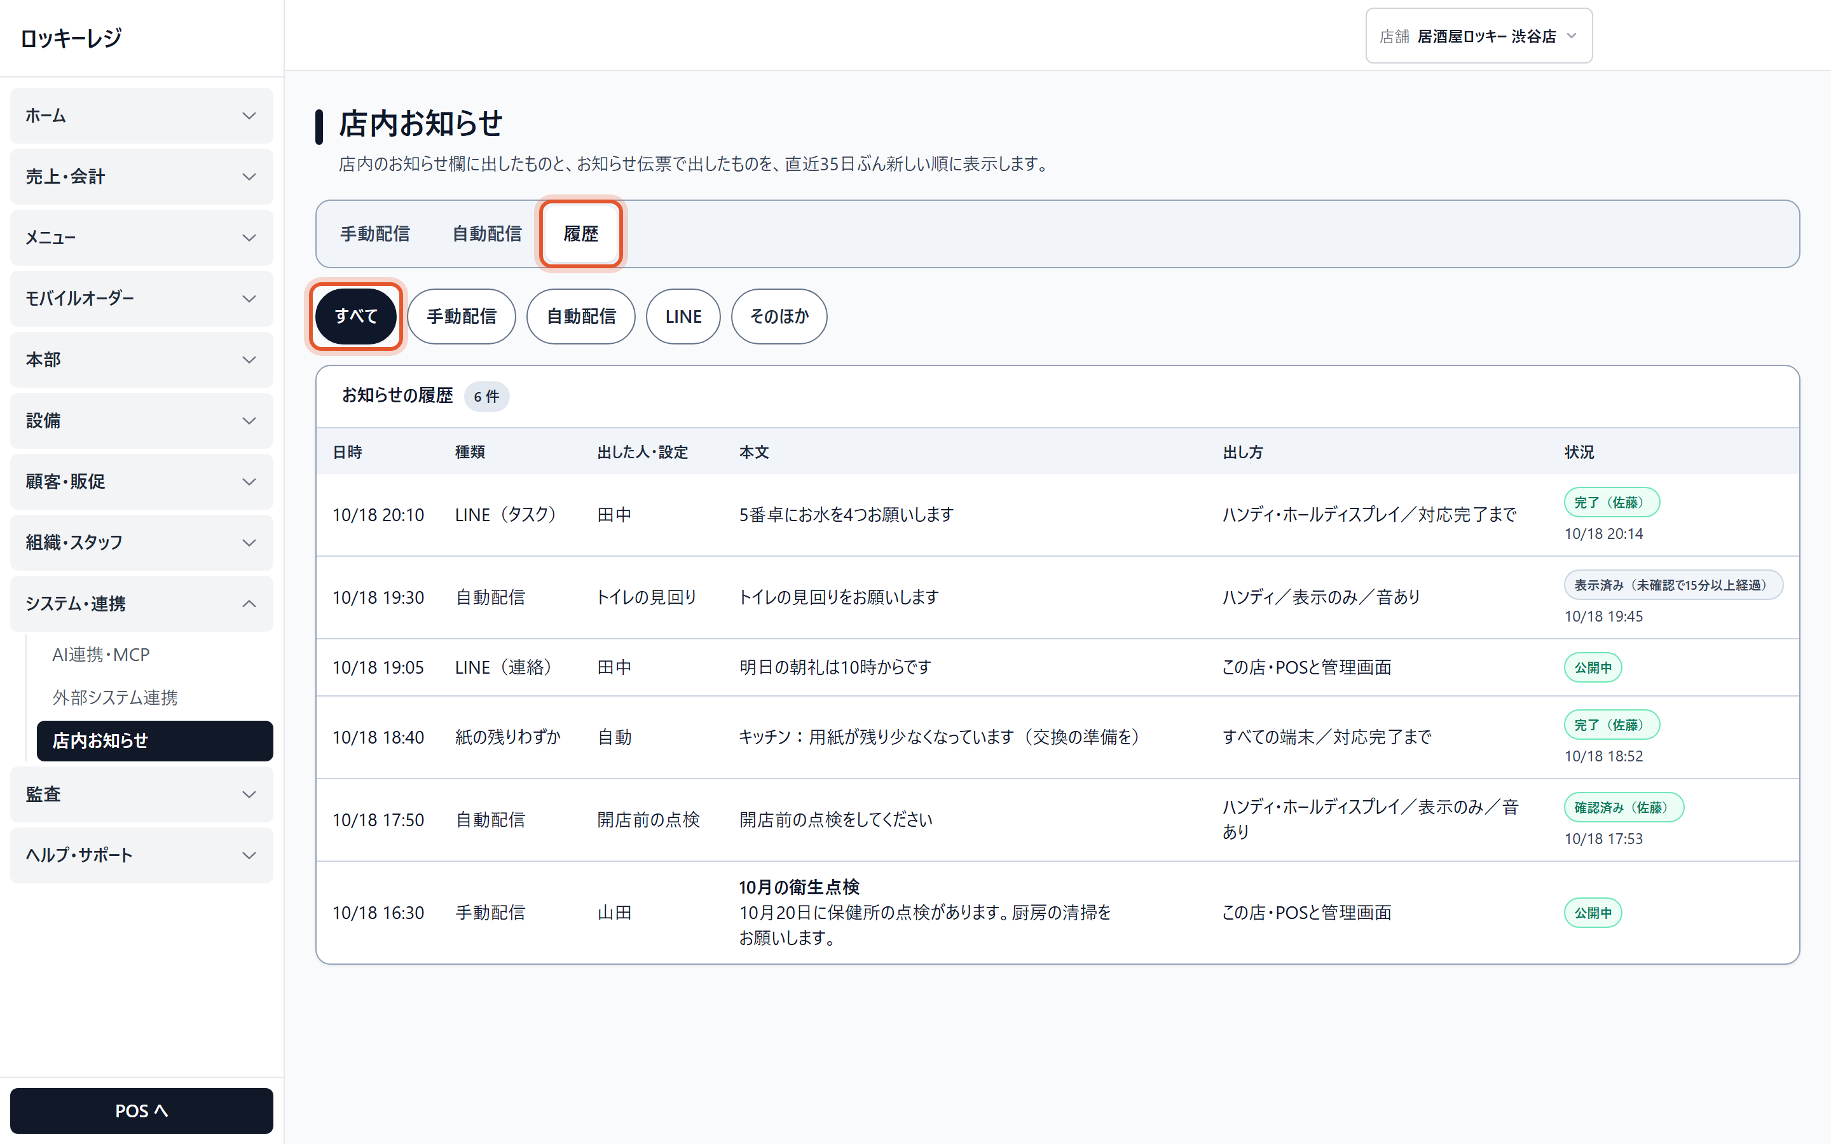1831x1144 pixels.
Task: Open 外部システム連携 in the sidebar
Action: pyautogui.click(x=154, y=698)
